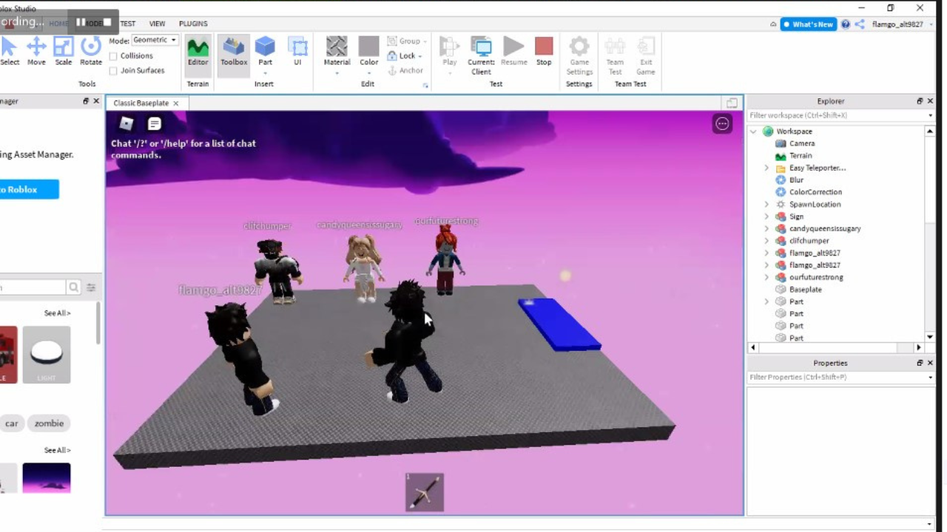Enable the Join Surfaces checkbox

[113, 71]
